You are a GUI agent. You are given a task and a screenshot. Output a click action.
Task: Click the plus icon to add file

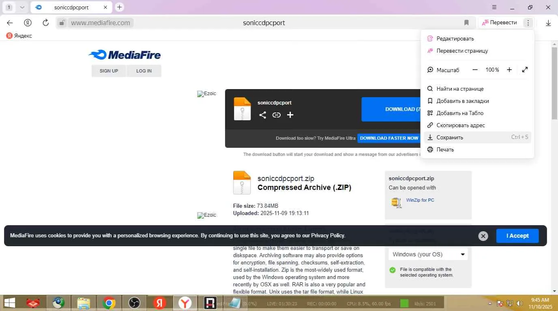[x=290, y=115]
